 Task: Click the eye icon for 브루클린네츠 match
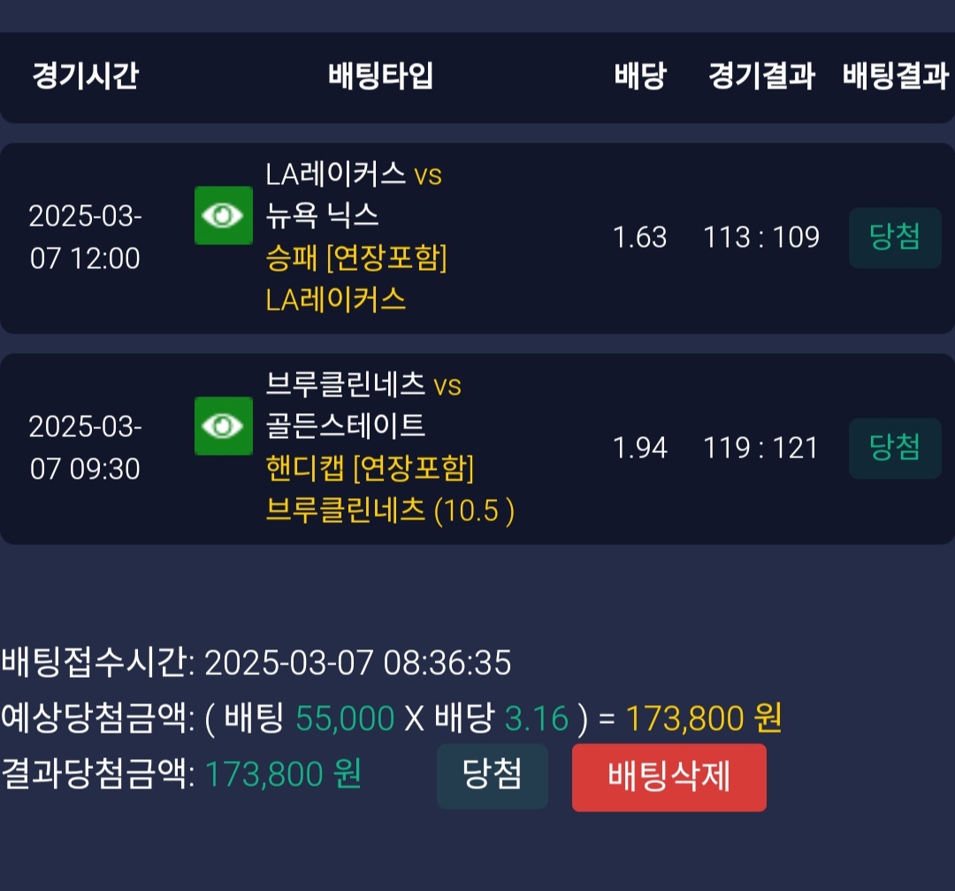point(223,426)
